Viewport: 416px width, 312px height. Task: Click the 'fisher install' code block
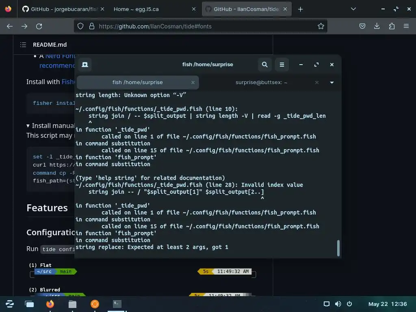tap(51, 104)
